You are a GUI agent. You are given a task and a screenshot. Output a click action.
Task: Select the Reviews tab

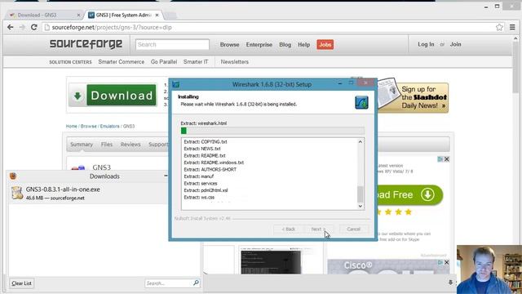130,145
